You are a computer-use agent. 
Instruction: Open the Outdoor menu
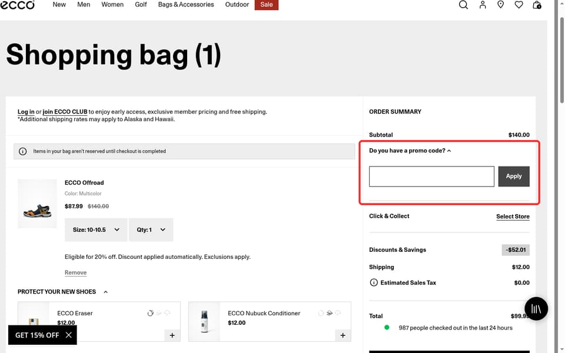pyautogui.click(x=237, y=5)
